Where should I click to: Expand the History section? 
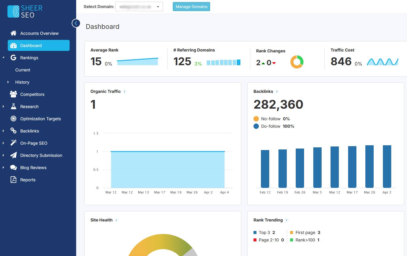tap(22, 82)
